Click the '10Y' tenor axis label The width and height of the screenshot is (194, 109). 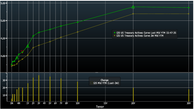[78, 103]
